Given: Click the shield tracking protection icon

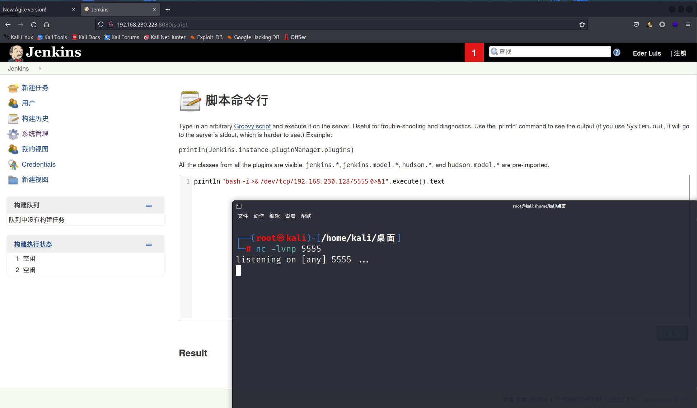Looking at the screenshot, I should [x=101, y=24].
